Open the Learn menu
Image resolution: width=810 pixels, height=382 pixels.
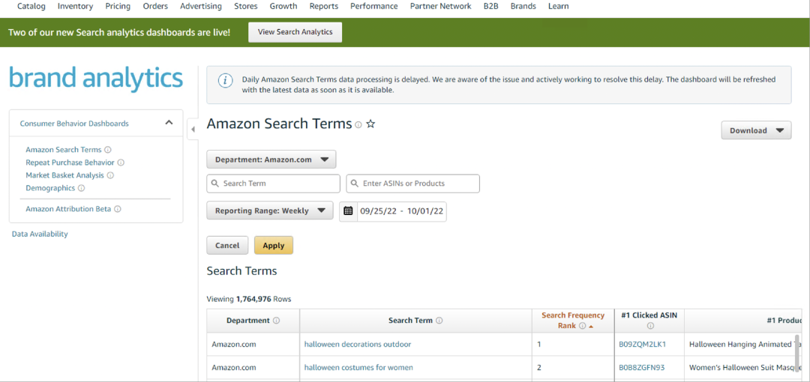[x=559, y=6]
